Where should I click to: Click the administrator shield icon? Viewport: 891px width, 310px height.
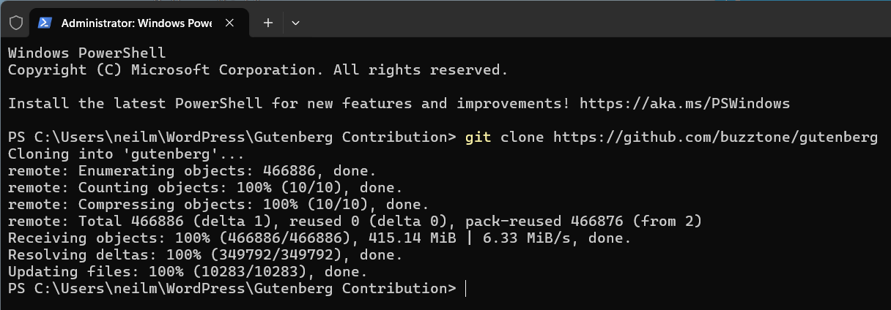(x=16, y=23)
